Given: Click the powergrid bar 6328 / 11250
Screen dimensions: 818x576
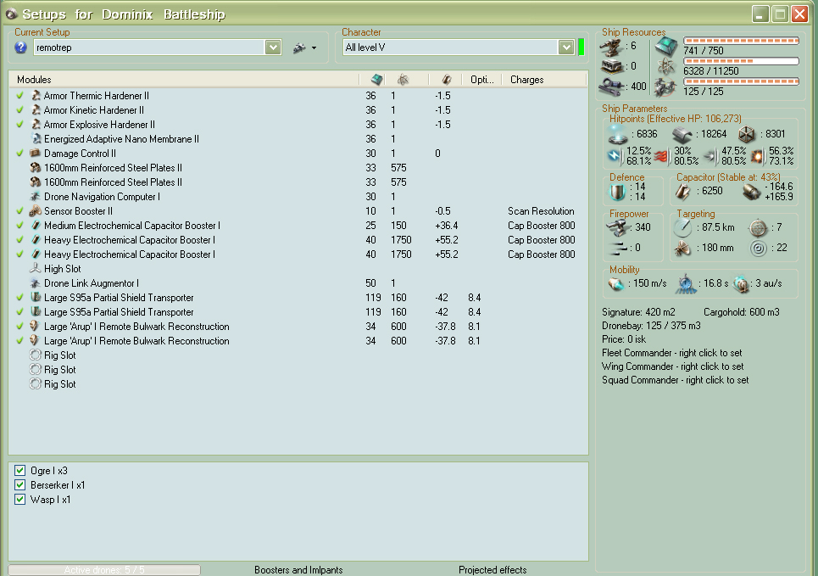Looking at the screenshot, I should pos(742,61).
